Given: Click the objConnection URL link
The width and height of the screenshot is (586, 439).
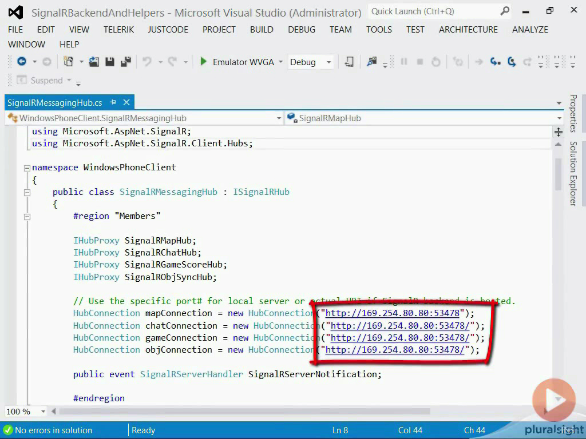Looking at the screenshot, I should [395, 349].
